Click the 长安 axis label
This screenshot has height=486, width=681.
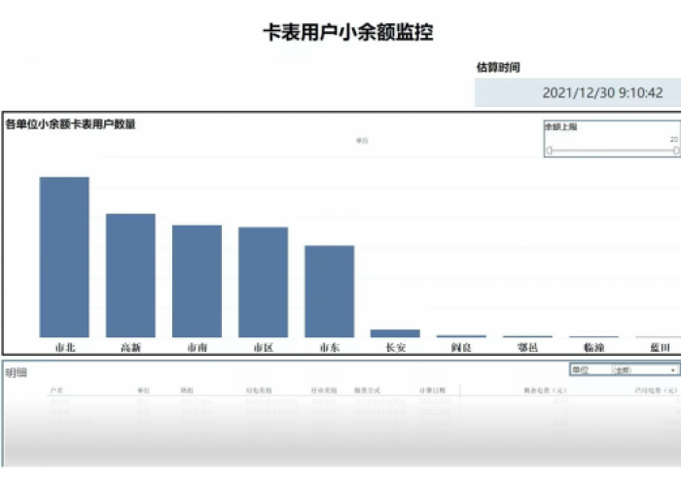(x=396, y=347)
